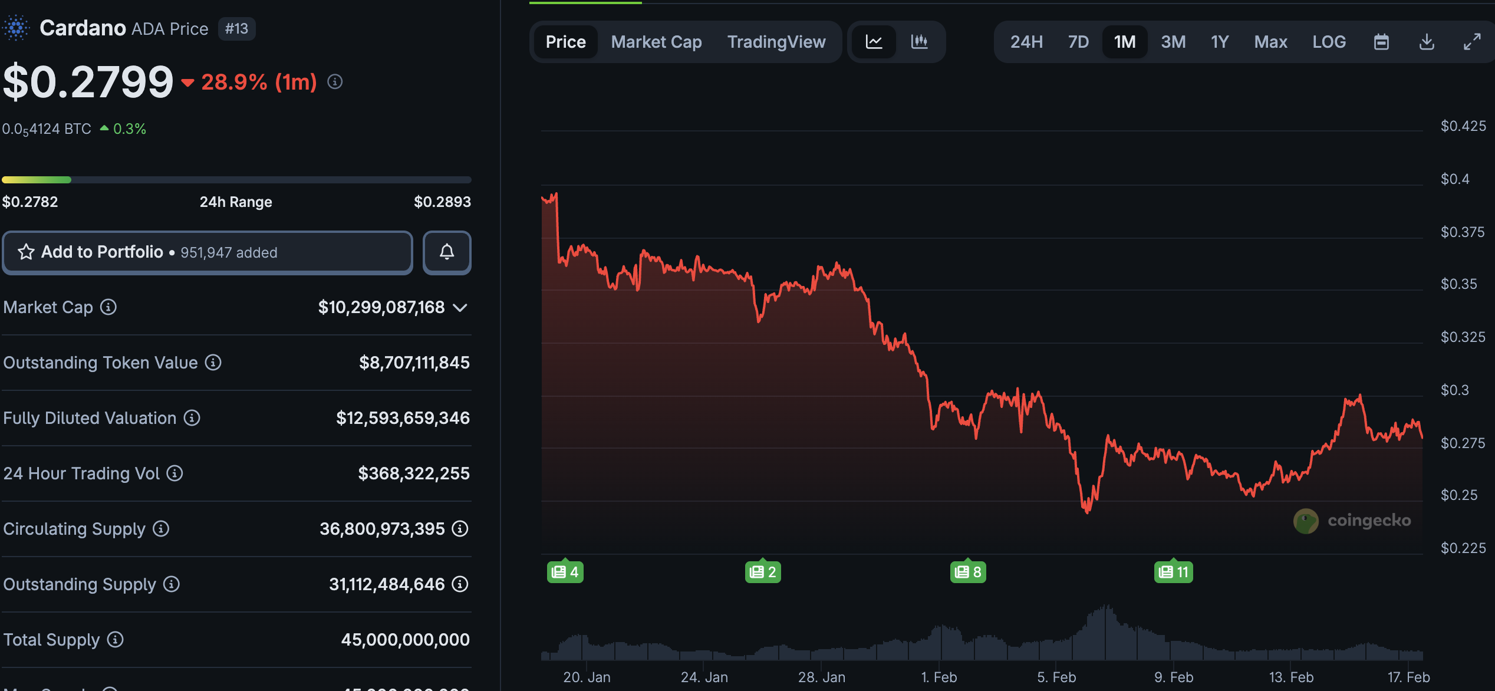The height and width of the screenshot is (691, 1495).
Task: Set chart range to 1M
Action: coord(1125,42)
